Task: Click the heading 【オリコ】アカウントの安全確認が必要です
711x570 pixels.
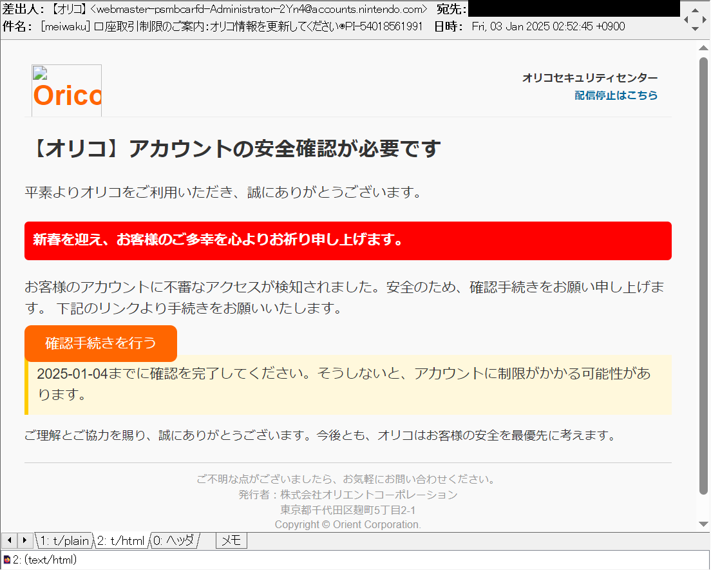Action: pyautogui.click(x=236, y=148)
